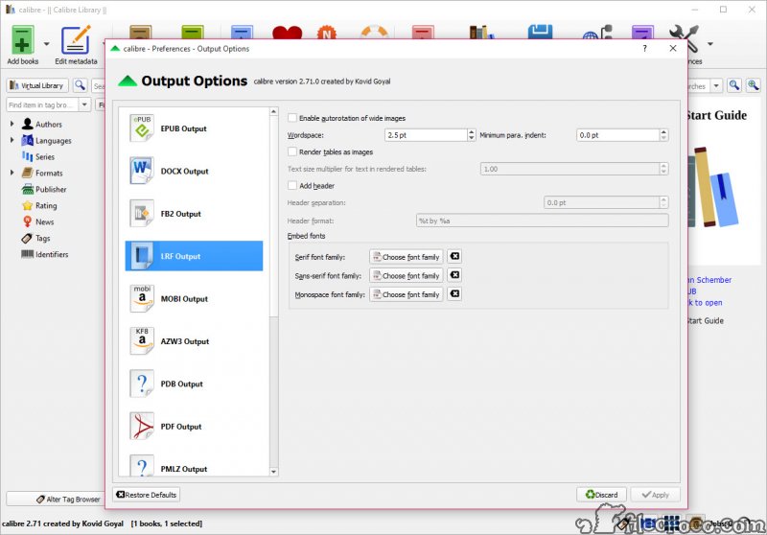The image size is (767, 535).
Task: Select DOCX Output option
Action: 195,172
